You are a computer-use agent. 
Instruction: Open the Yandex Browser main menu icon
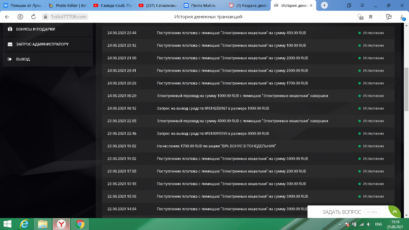tap(362, 5)
